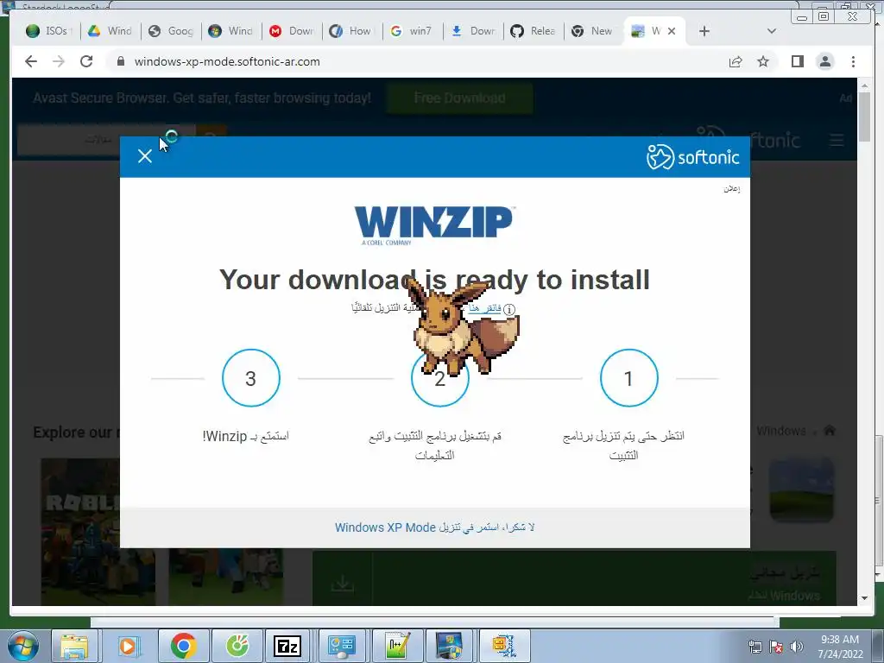
Task: Click the WinZip logo
Action: point(434,225)
